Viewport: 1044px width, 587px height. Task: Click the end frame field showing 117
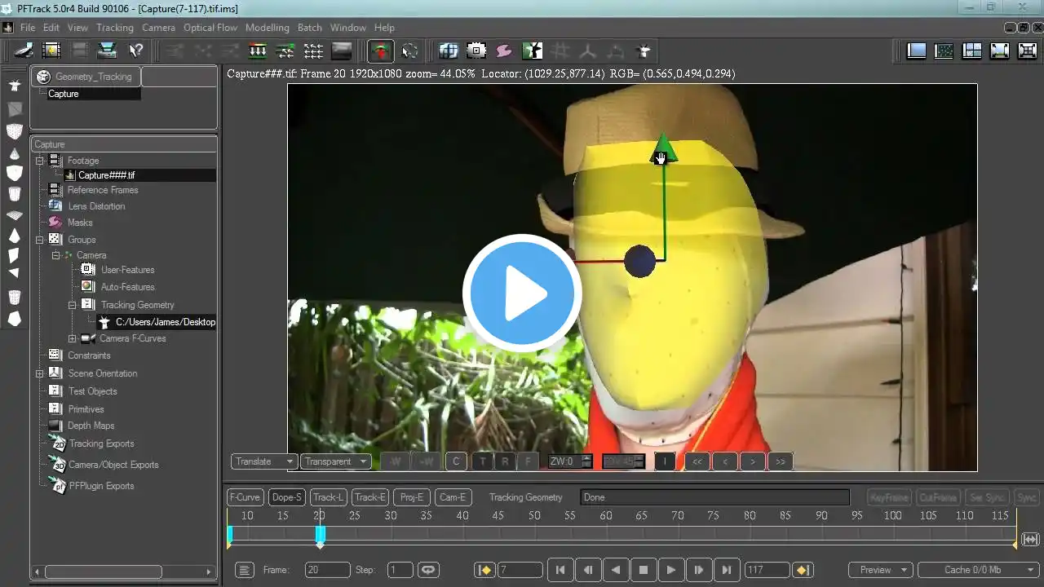[x=767, y=570]
